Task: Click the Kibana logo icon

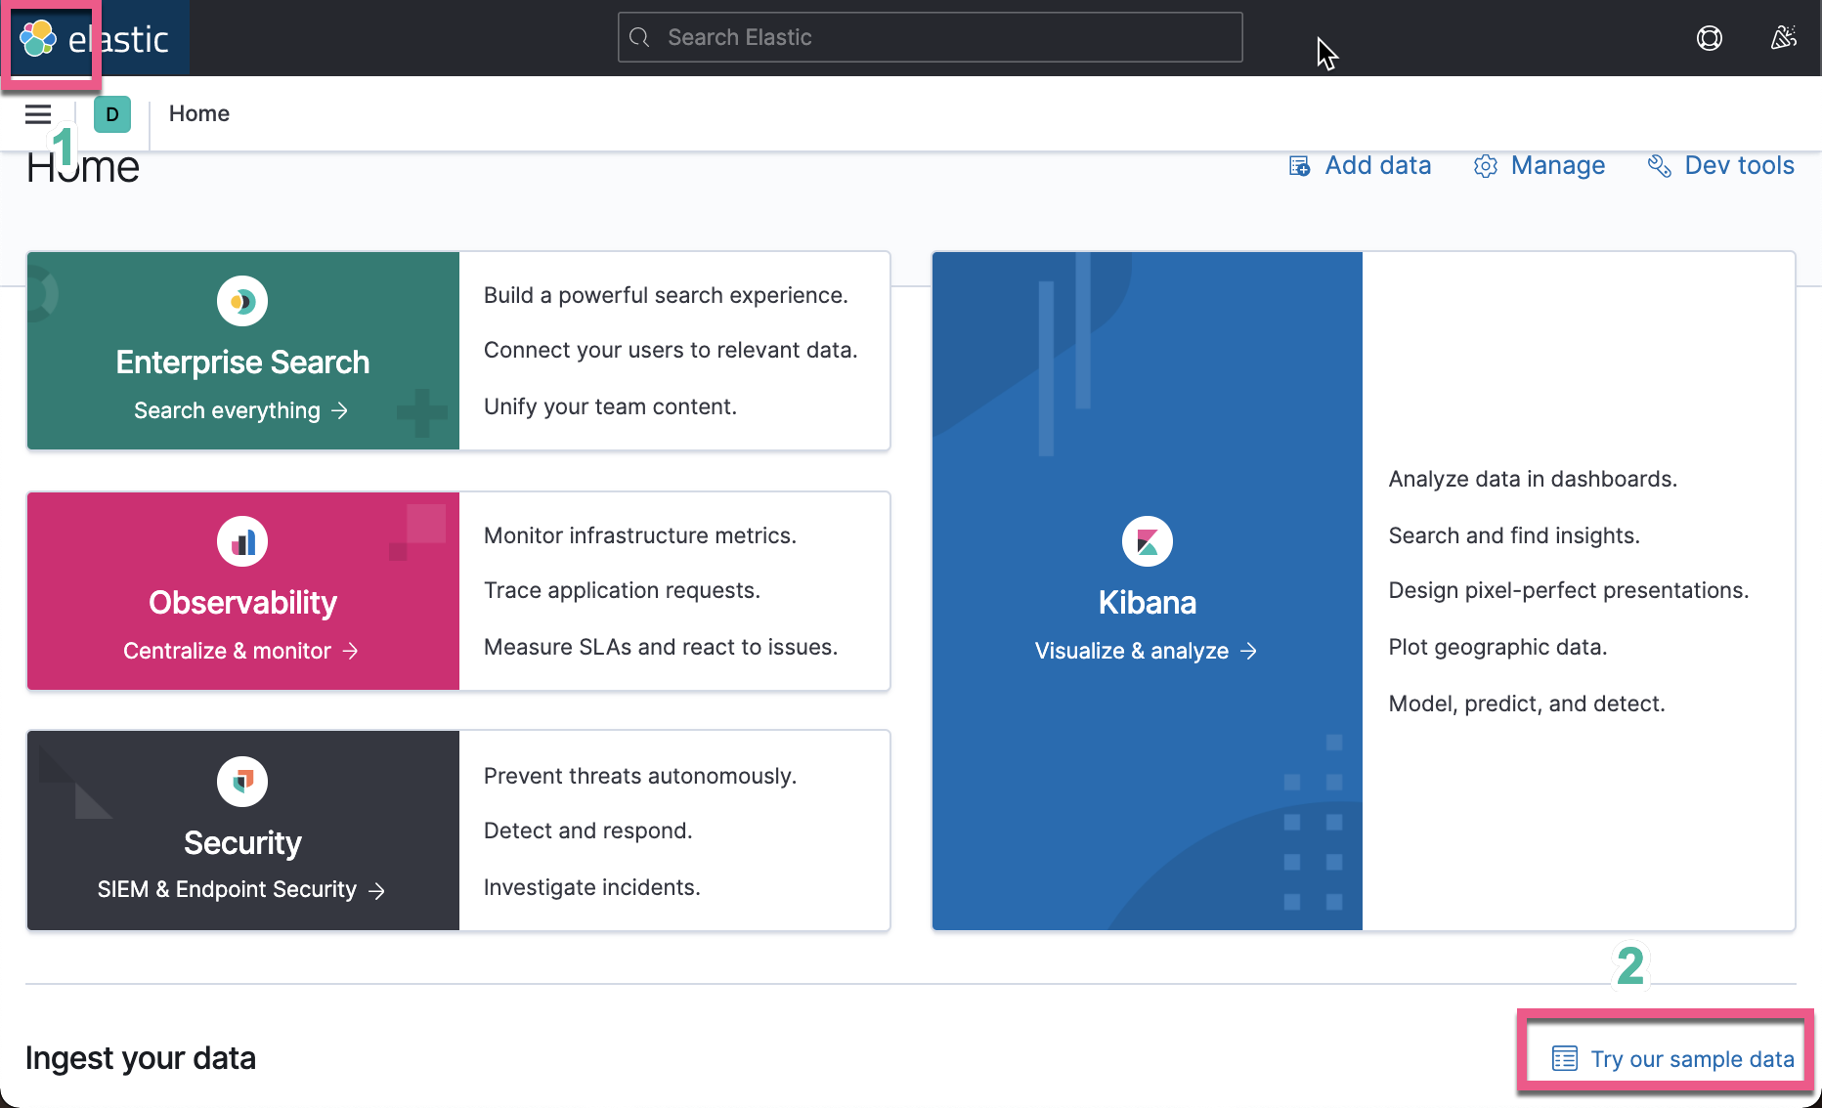Action: (x=1147, y=540)
